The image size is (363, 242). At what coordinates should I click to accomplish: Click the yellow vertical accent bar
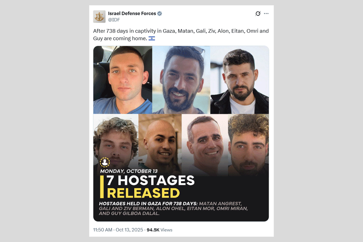(102, 187)
